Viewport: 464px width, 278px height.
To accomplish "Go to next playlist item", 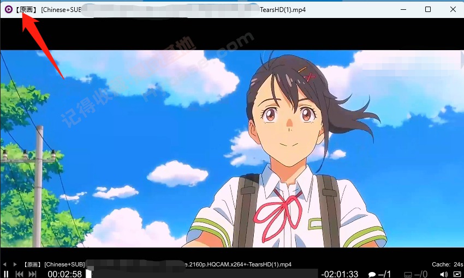I will click(15, 264).
